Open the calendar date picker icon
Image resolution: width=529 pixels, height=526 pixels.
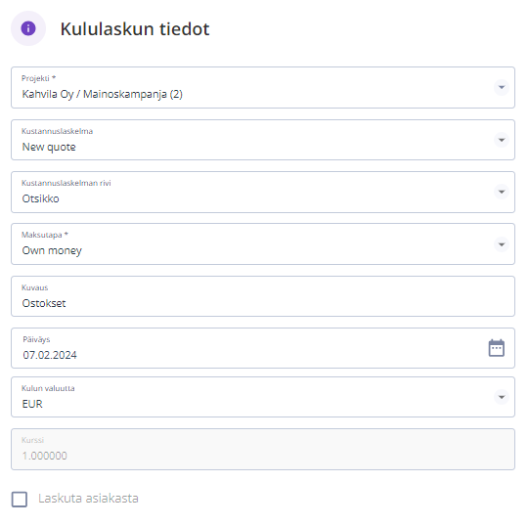point(497,348)
